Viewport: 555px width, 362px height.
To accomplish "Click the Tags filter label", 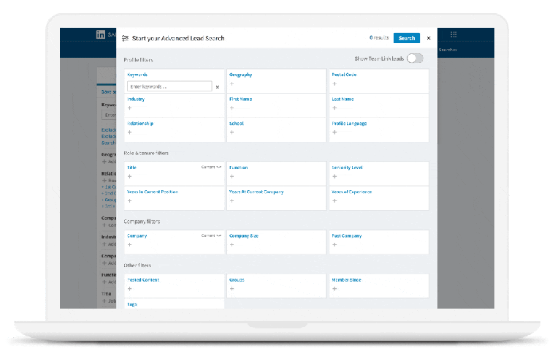I will tap(131, 304).
